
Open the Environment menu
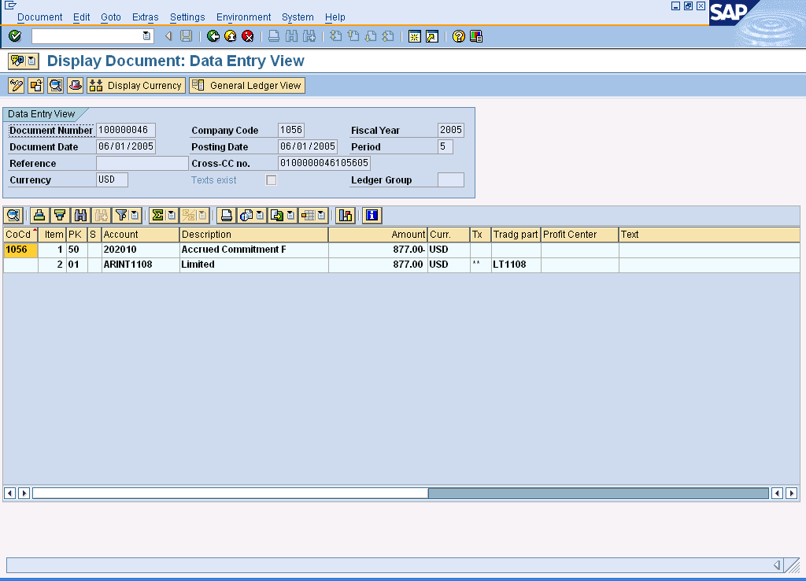pos(243,17)
